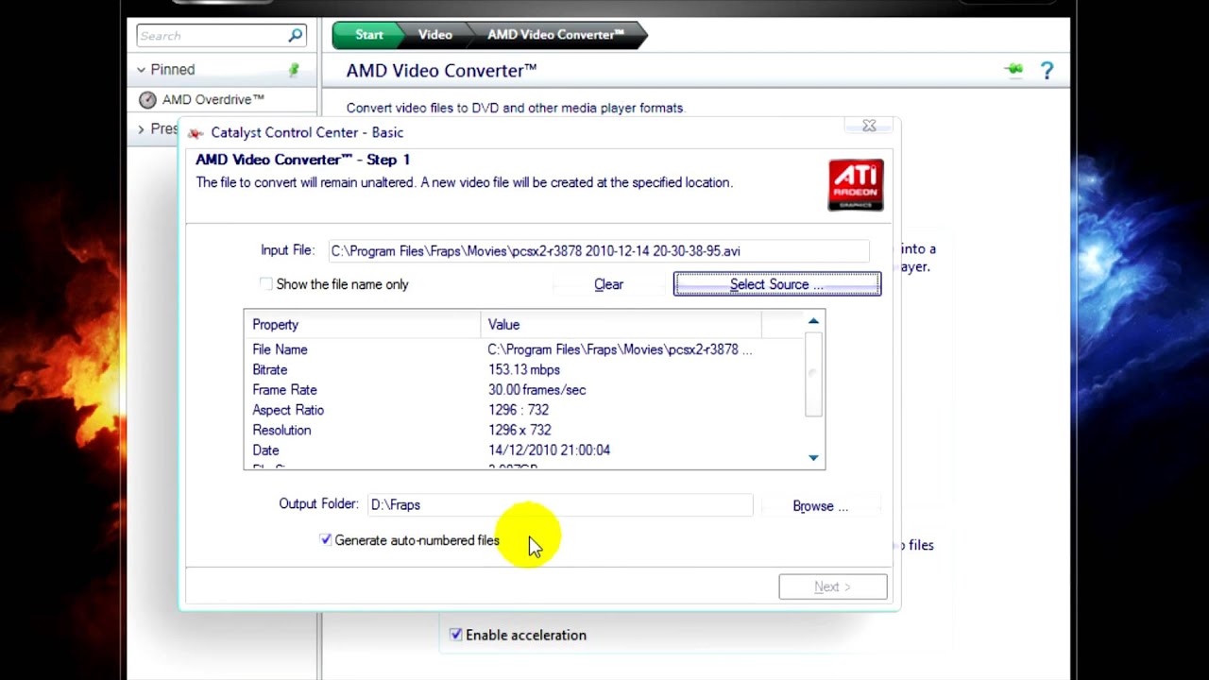Screen dimensions: 1209x680
Task: Toggle Enable acceleration checkbox
Action: (x=456, y=635)
